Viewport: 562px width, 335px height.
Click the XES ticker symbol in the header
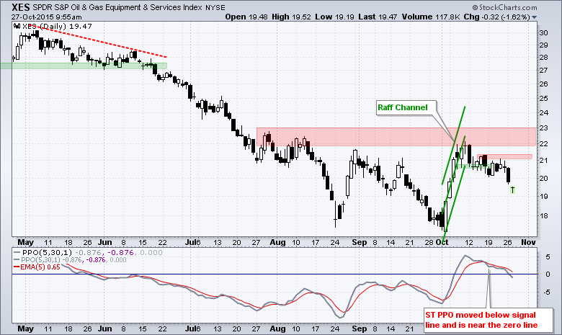point(21,7)
